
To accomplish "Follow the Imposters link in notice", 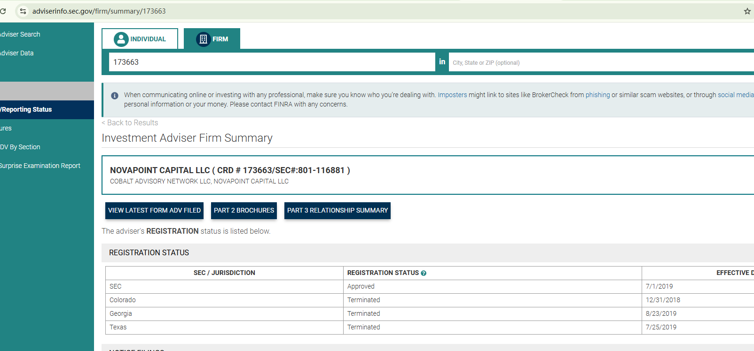I will 452,95.
